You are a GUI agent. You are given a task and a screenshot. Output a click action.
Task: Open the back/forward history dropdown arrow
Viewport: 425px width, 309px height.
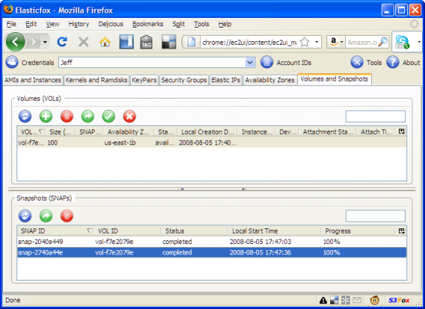(x=45, y=42)
